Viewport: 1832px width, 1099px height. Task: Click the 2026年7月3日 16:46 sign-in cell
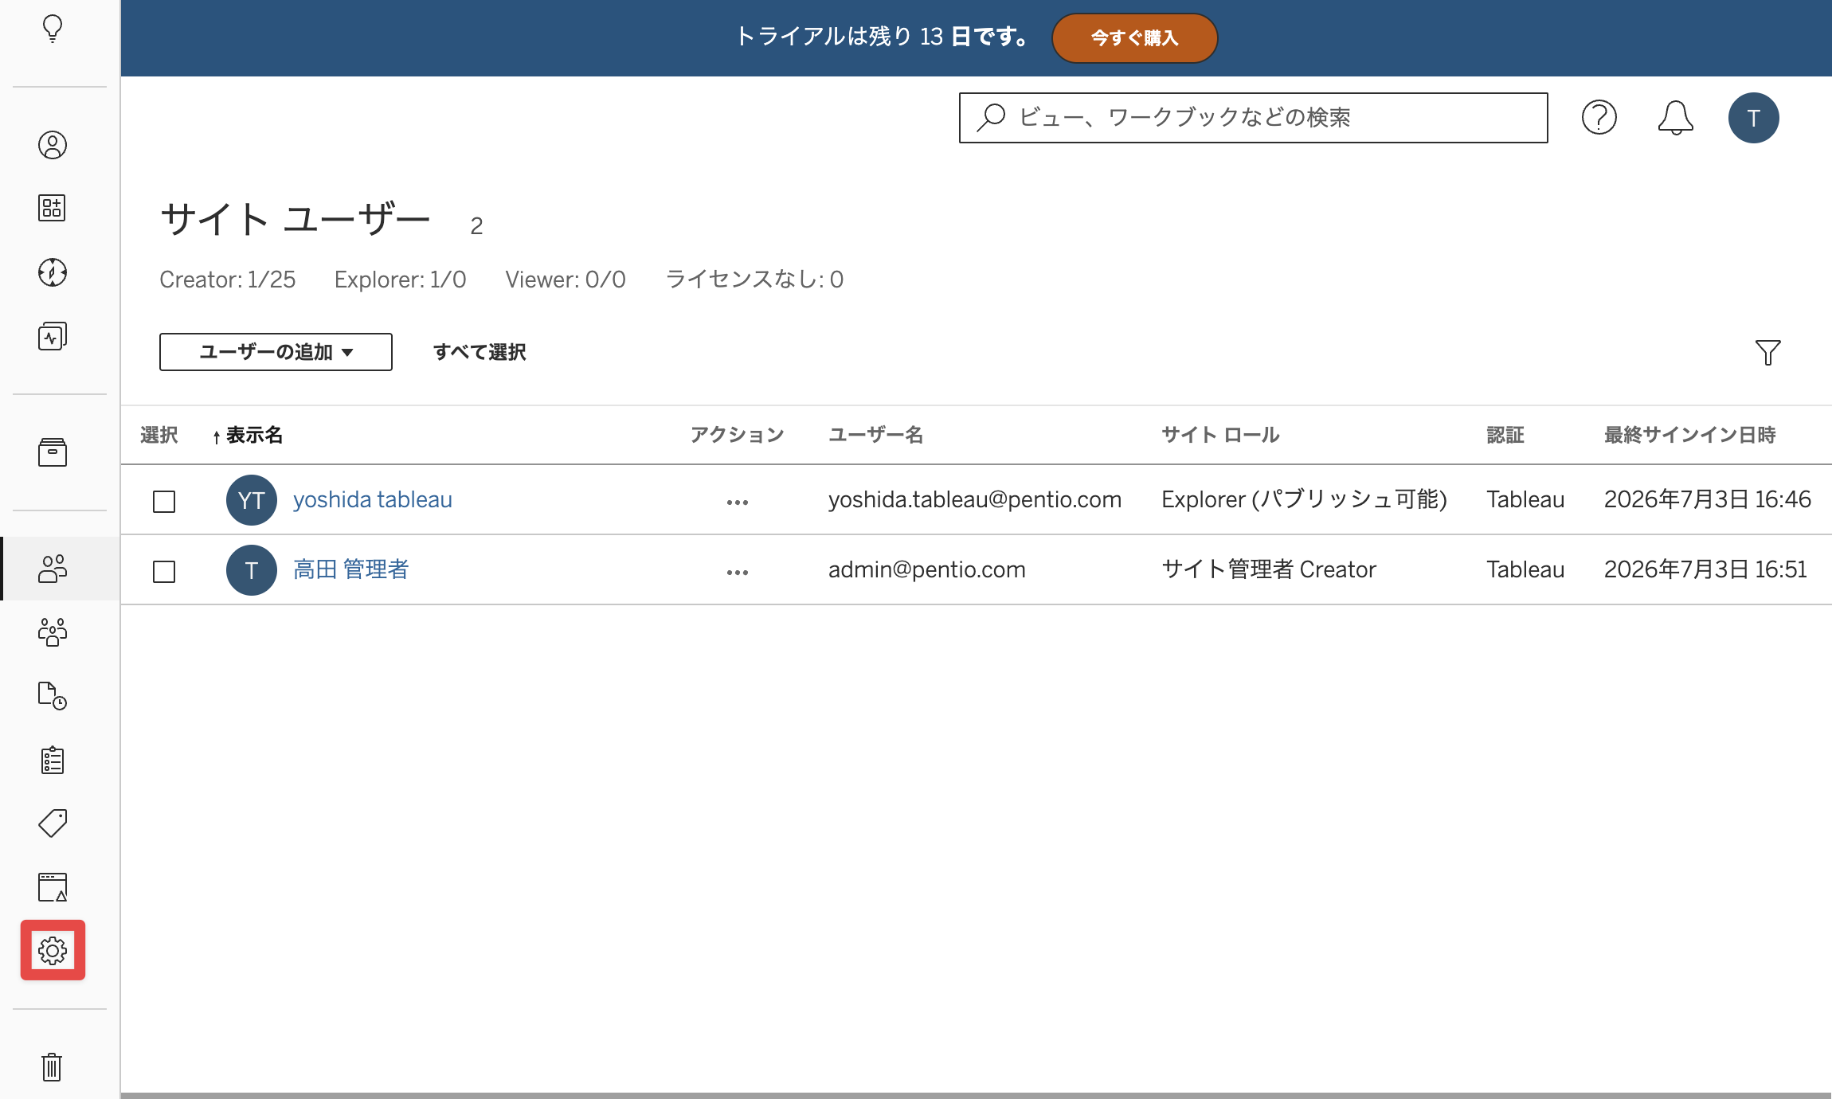tap(1708, 499)
